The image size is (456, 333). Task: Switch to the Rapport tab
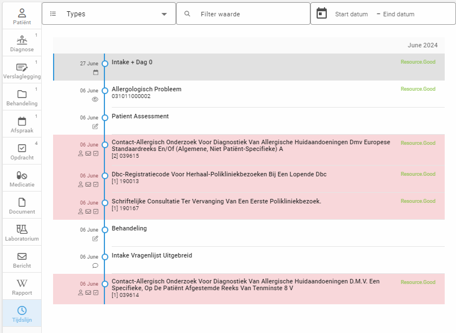coord(21,286)
